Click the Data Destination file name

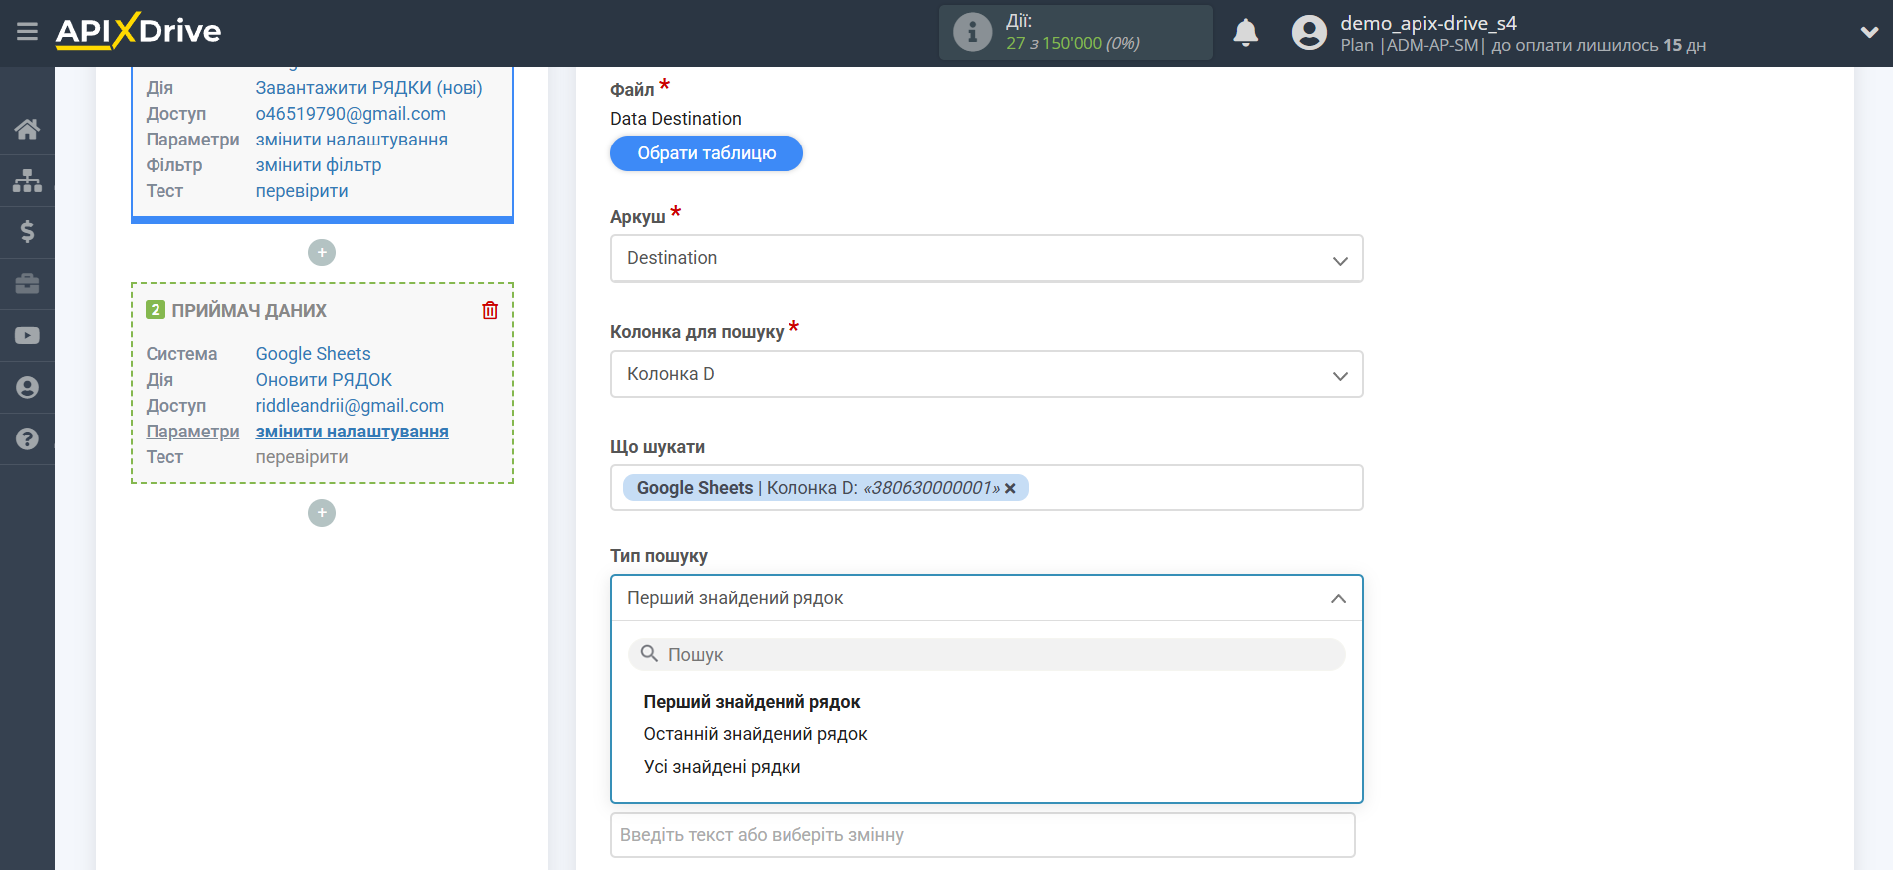click(676, 119)
